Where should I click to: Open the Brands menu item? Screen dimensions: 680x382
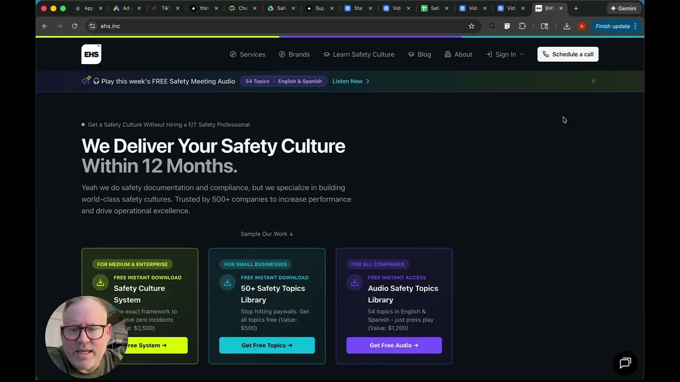294,54
